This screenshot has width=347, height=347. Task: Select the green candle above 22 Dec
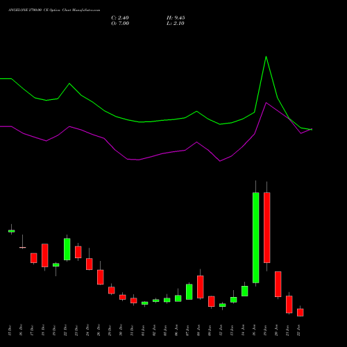tap(67, 249)
